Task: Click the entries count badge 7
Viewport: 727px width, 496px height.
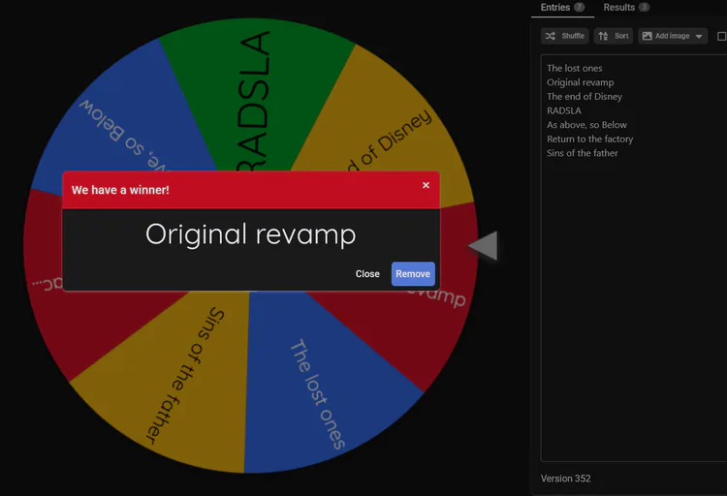Action: coord(579,7)
